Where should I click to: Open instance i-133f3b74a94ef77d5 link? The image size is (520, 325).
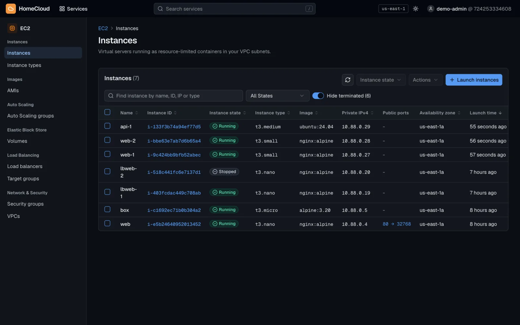(x=174, y=127)
